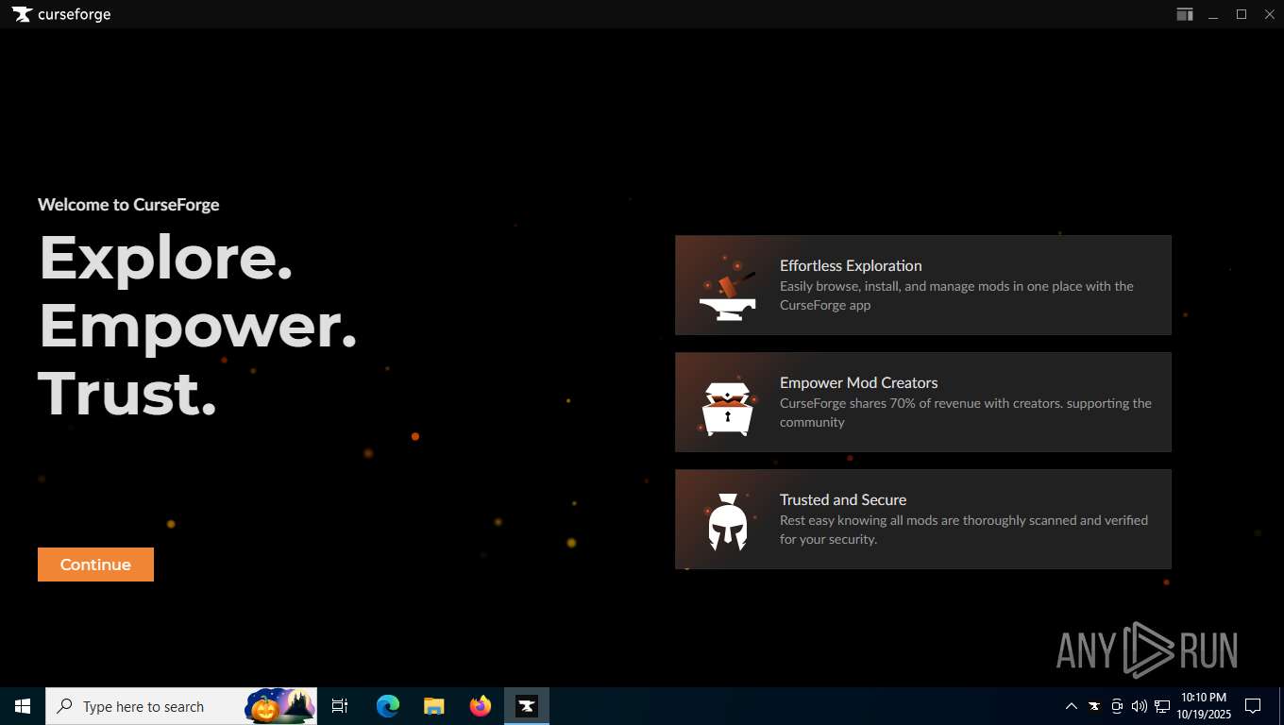Image resolution: width=1284 pixels, height=725 pixels.
Task: Open the network status tray icon
Action: click(1161, 706)
